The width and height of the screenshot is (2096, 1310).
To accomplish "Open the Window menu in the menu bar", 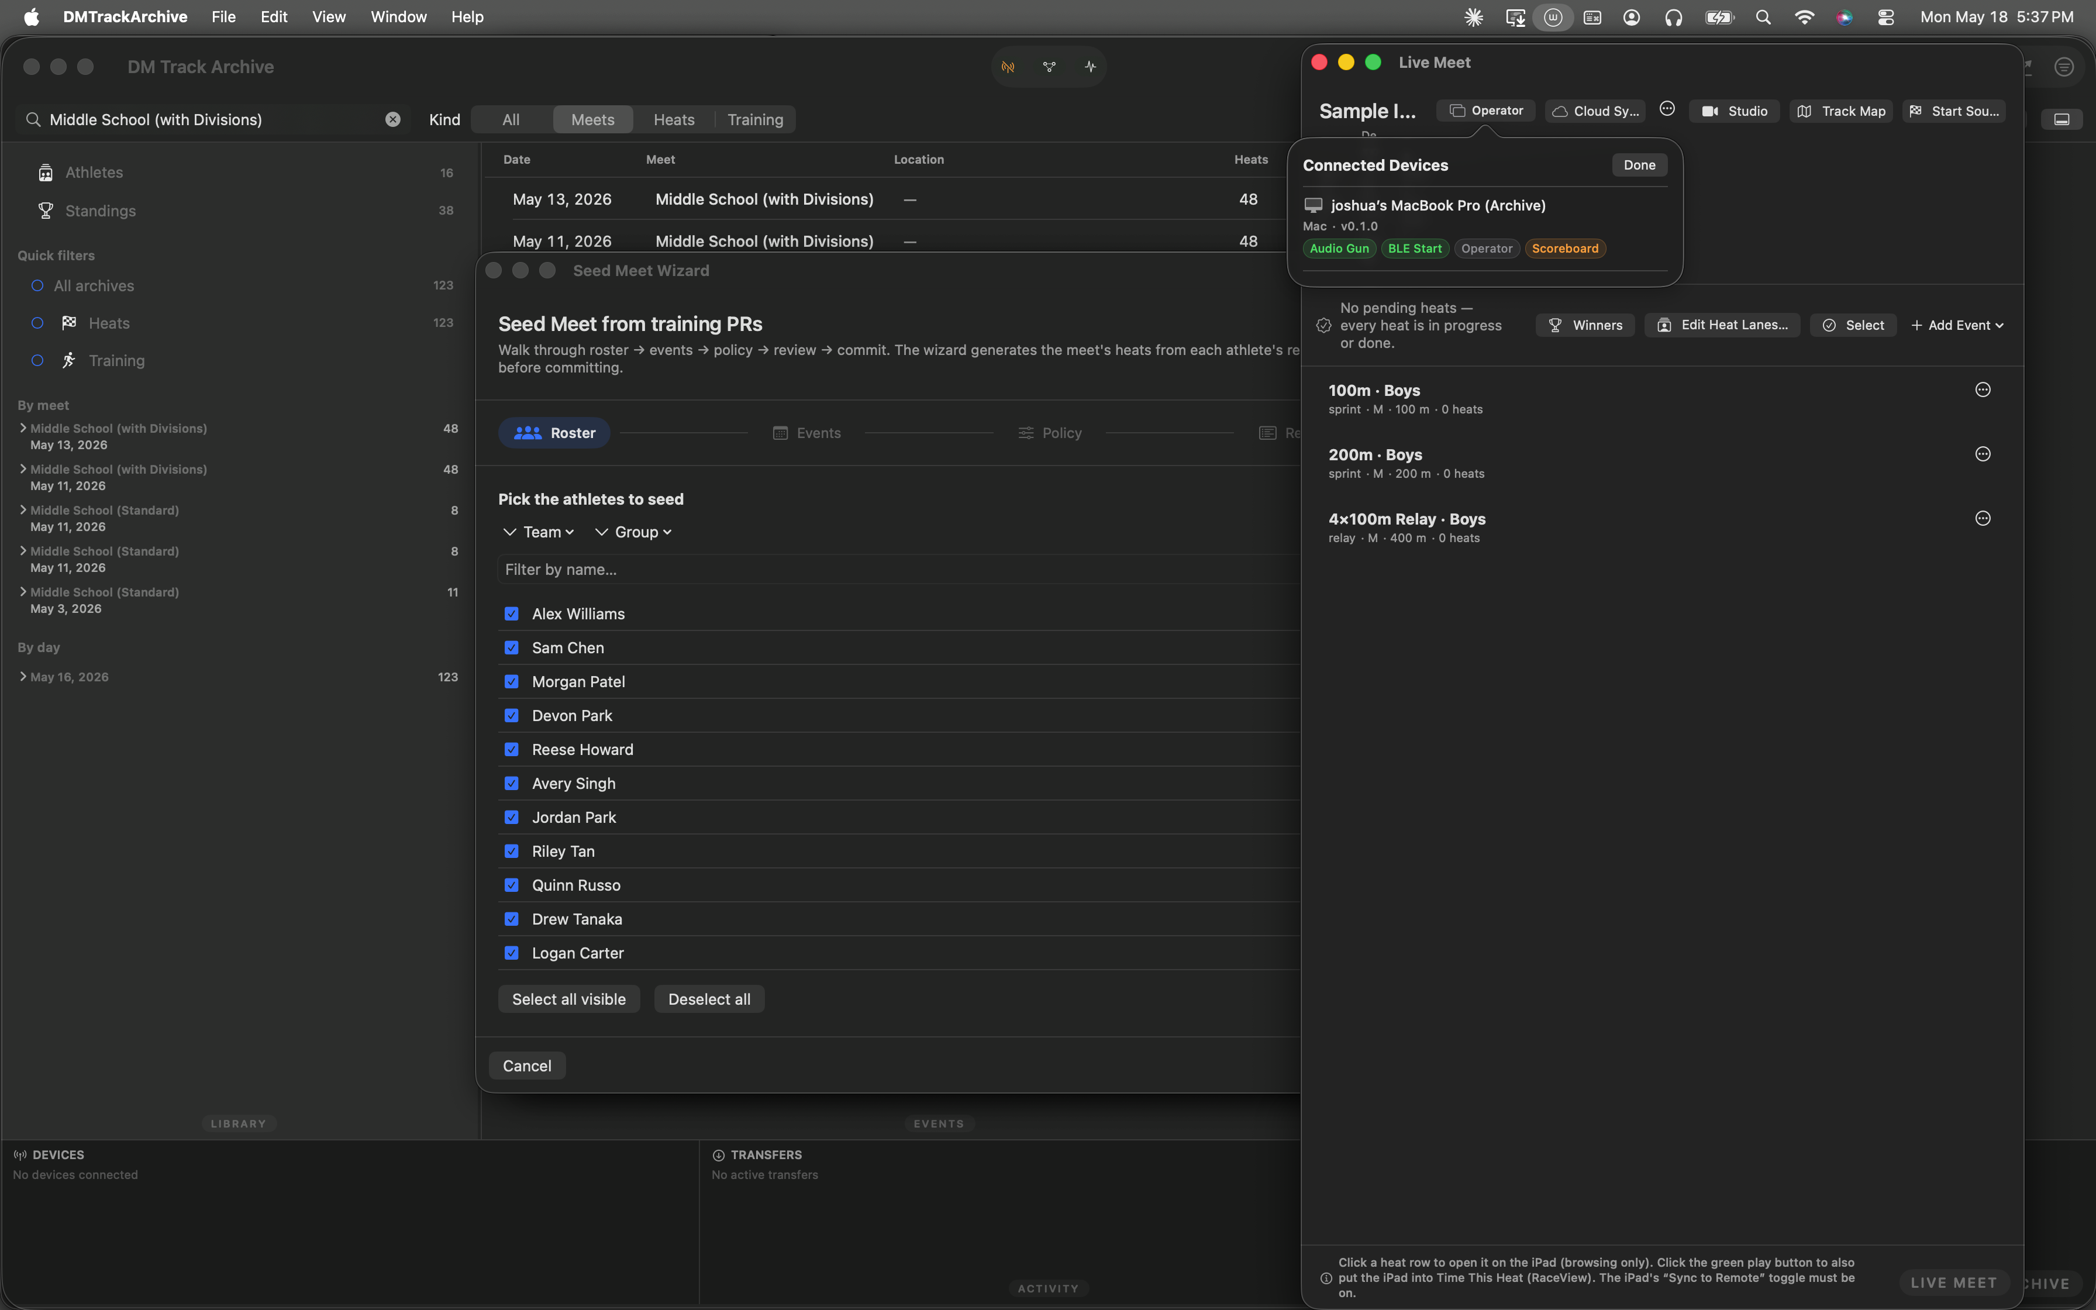I will coord(398,16).
